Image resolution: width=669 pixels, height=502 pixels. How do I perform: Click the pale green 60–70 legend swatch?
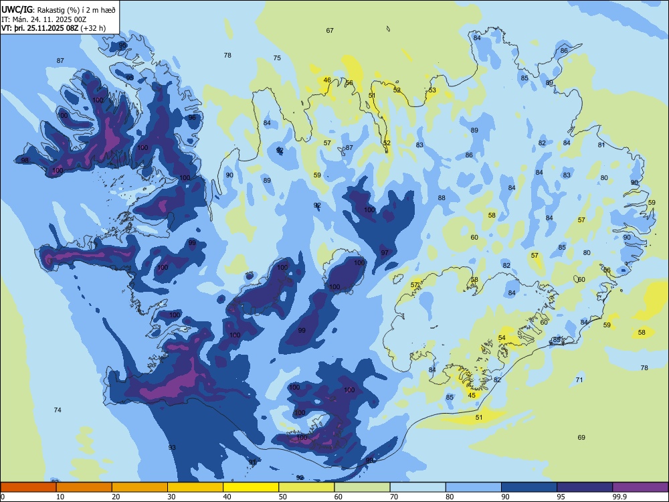coord(362,487)
